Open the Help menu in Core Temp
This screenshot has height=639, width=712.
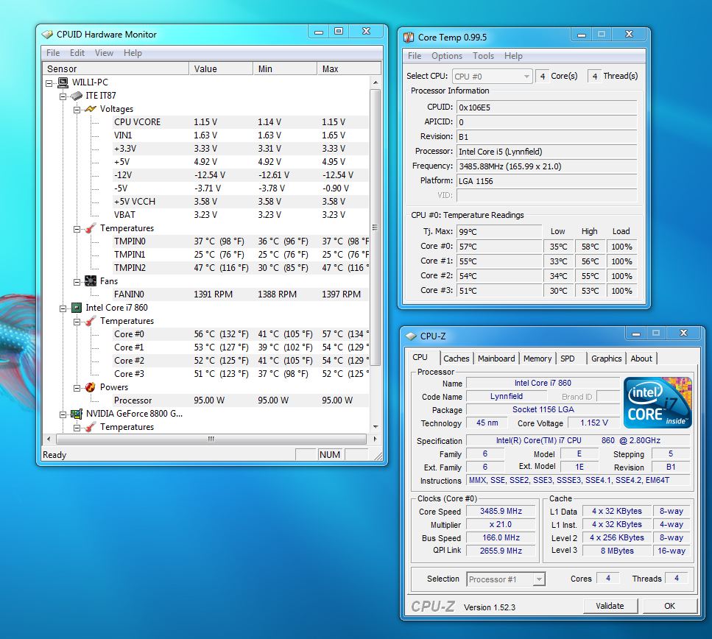(513, 56)
